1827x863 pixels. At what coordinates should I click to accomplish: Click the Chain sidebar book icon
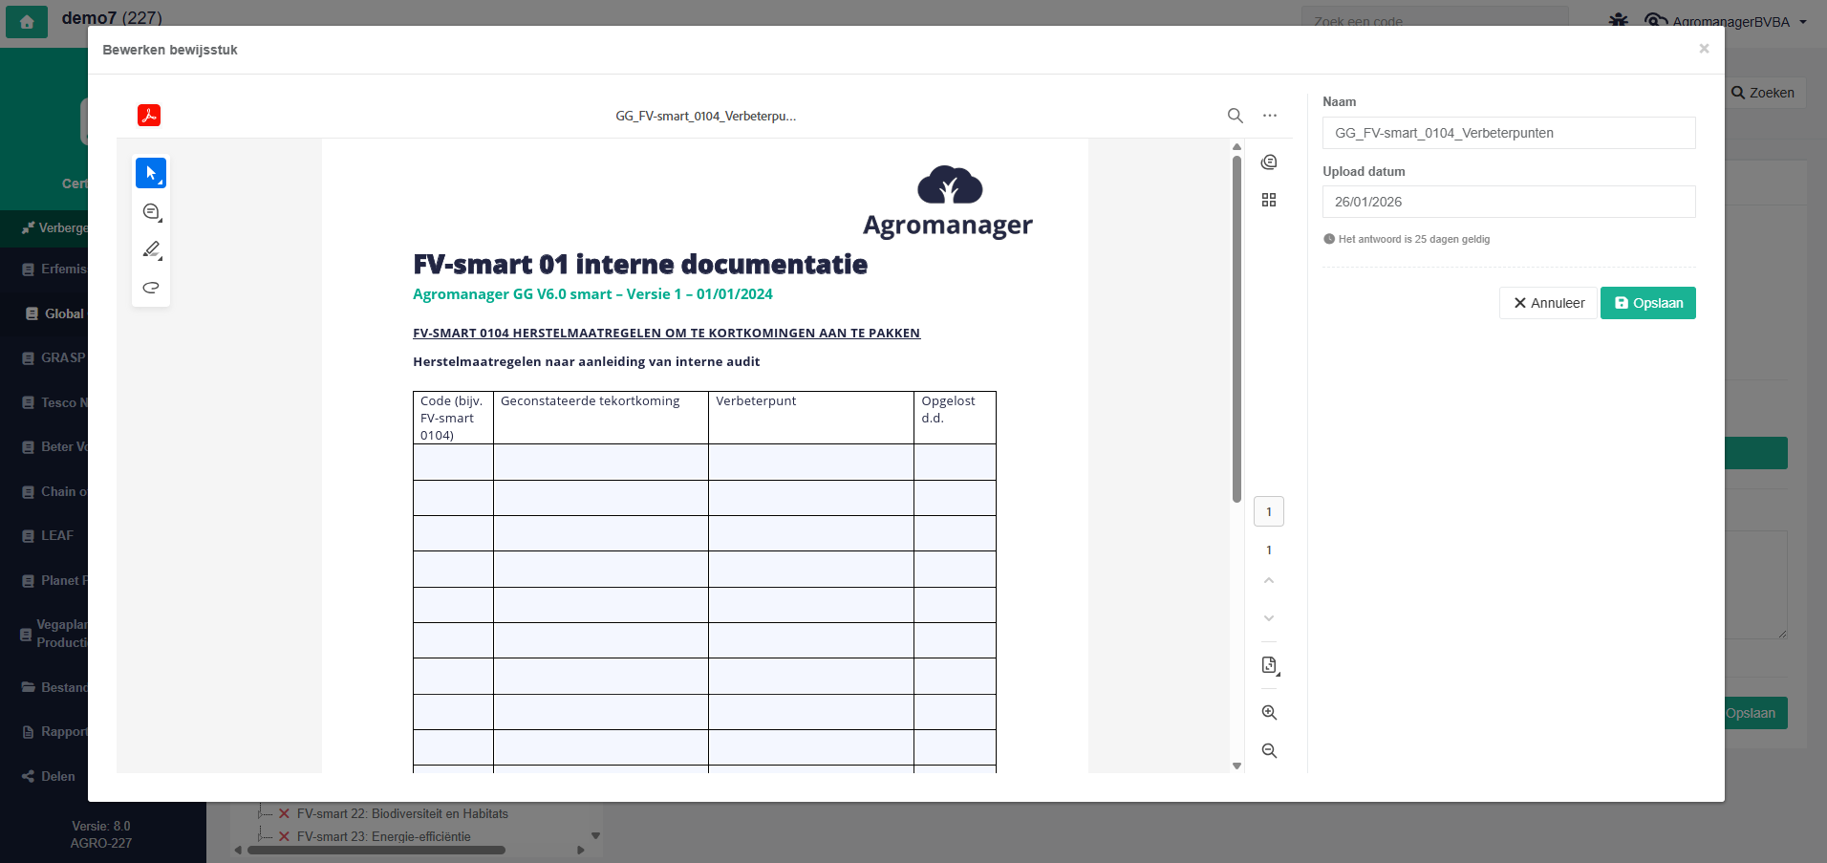coord(28,491)
